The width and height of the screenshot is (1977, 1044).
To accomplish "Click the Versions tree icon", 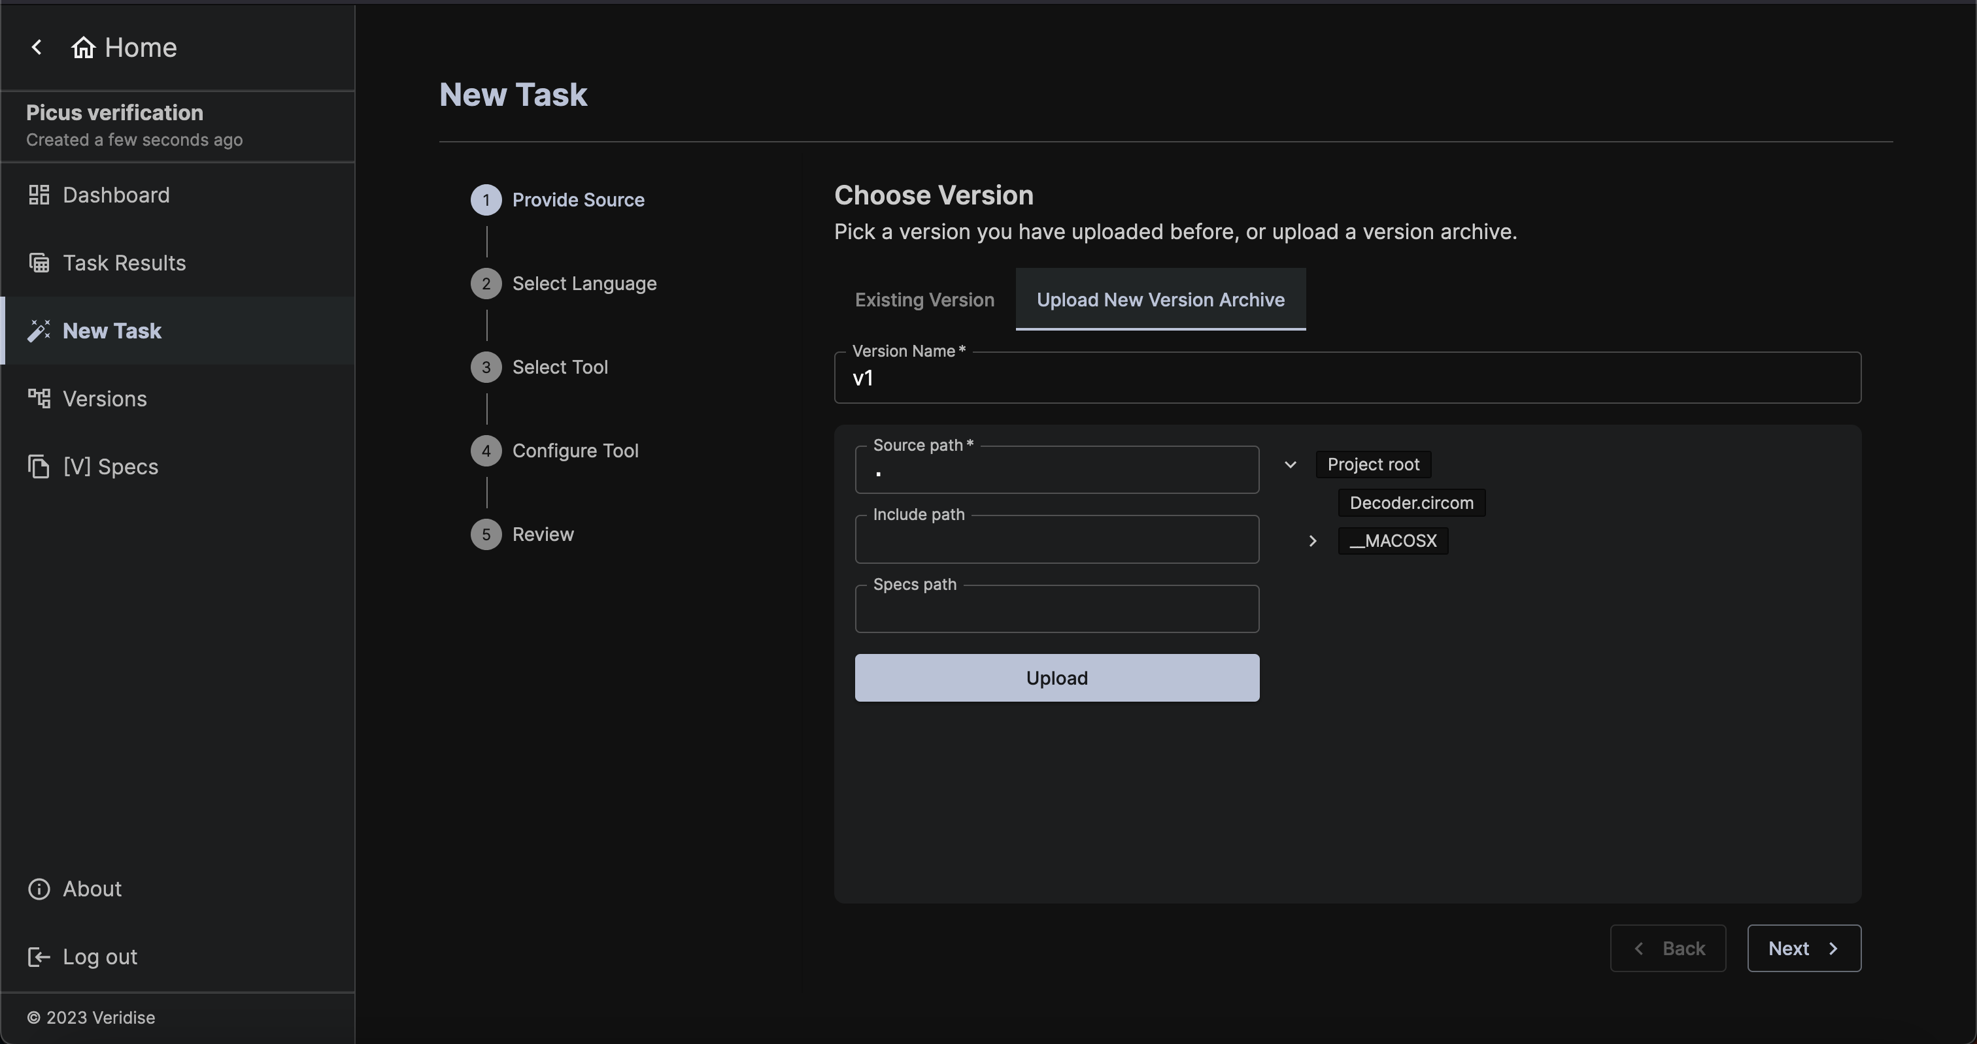I will point(39,399).
